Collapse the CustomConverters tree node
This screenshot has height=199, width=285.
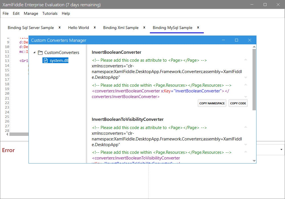[x=34, y=52]
